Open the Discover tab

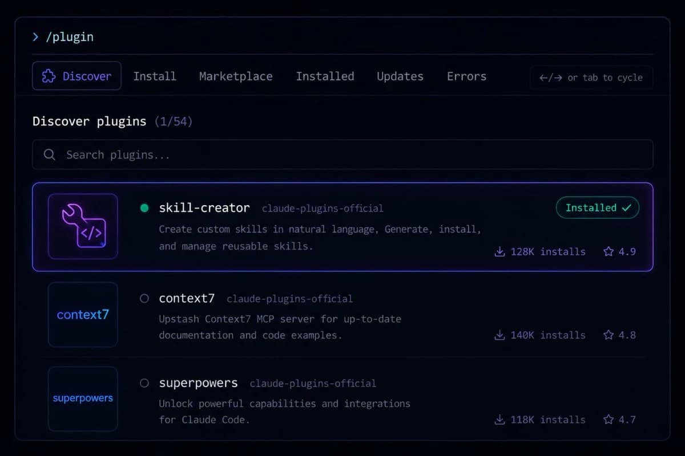pos(76,76)
